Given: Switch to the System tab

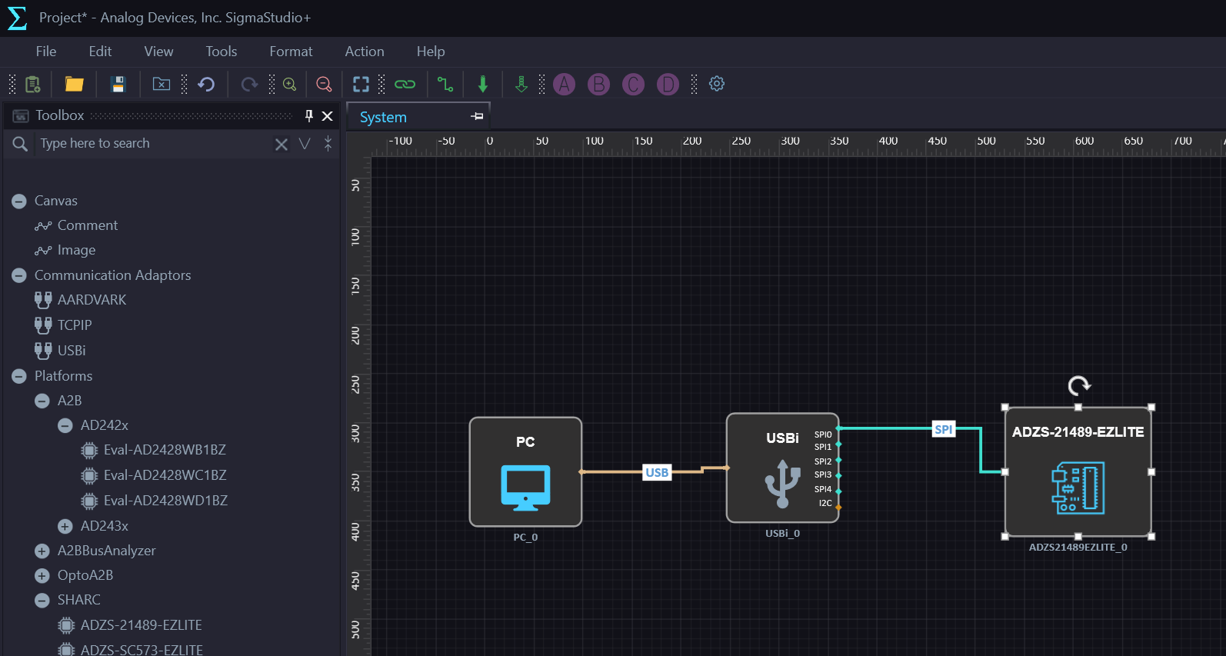Looking at the screenshot, I should click(383, 117).
